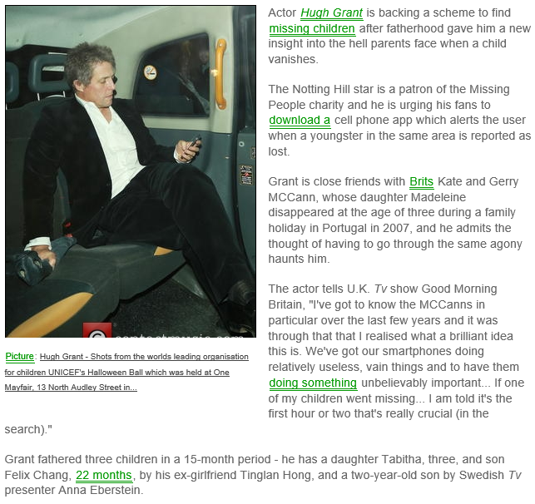Click the '22 months' link
This screenshot has width=535, height=504.
click(104, 475)
